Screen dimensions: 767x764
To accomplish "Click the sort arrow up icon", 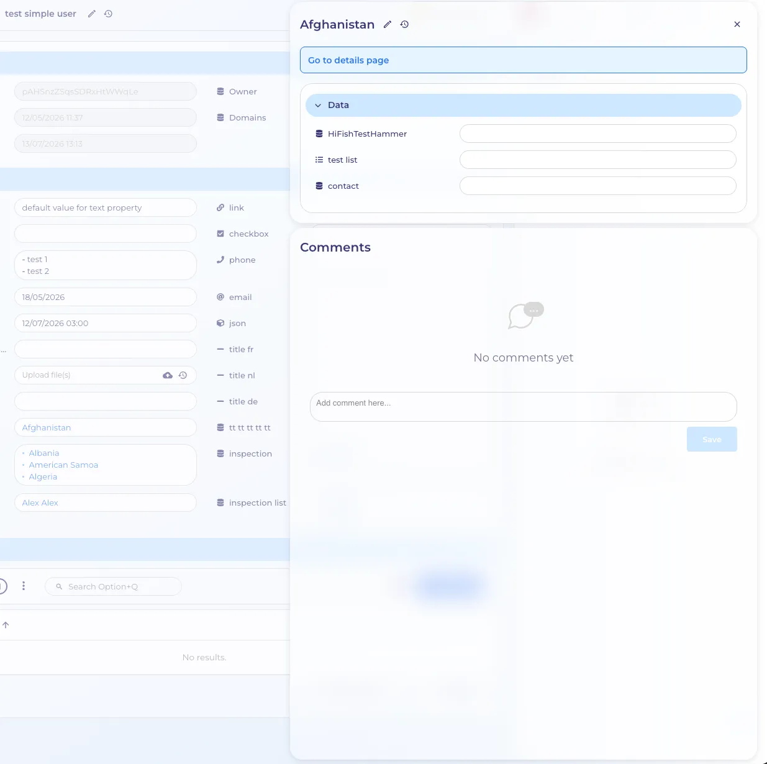I will (x=6, y=625).
